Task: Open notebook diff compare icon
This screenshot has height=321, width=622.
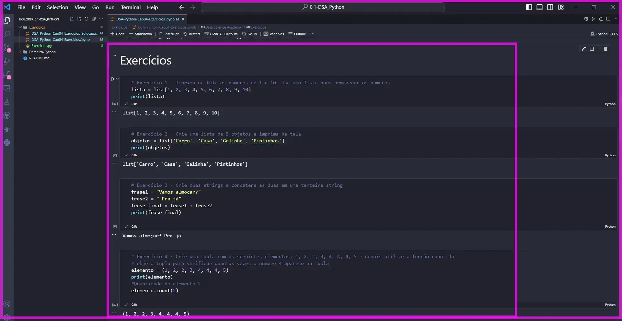Action: click(601, 19)
